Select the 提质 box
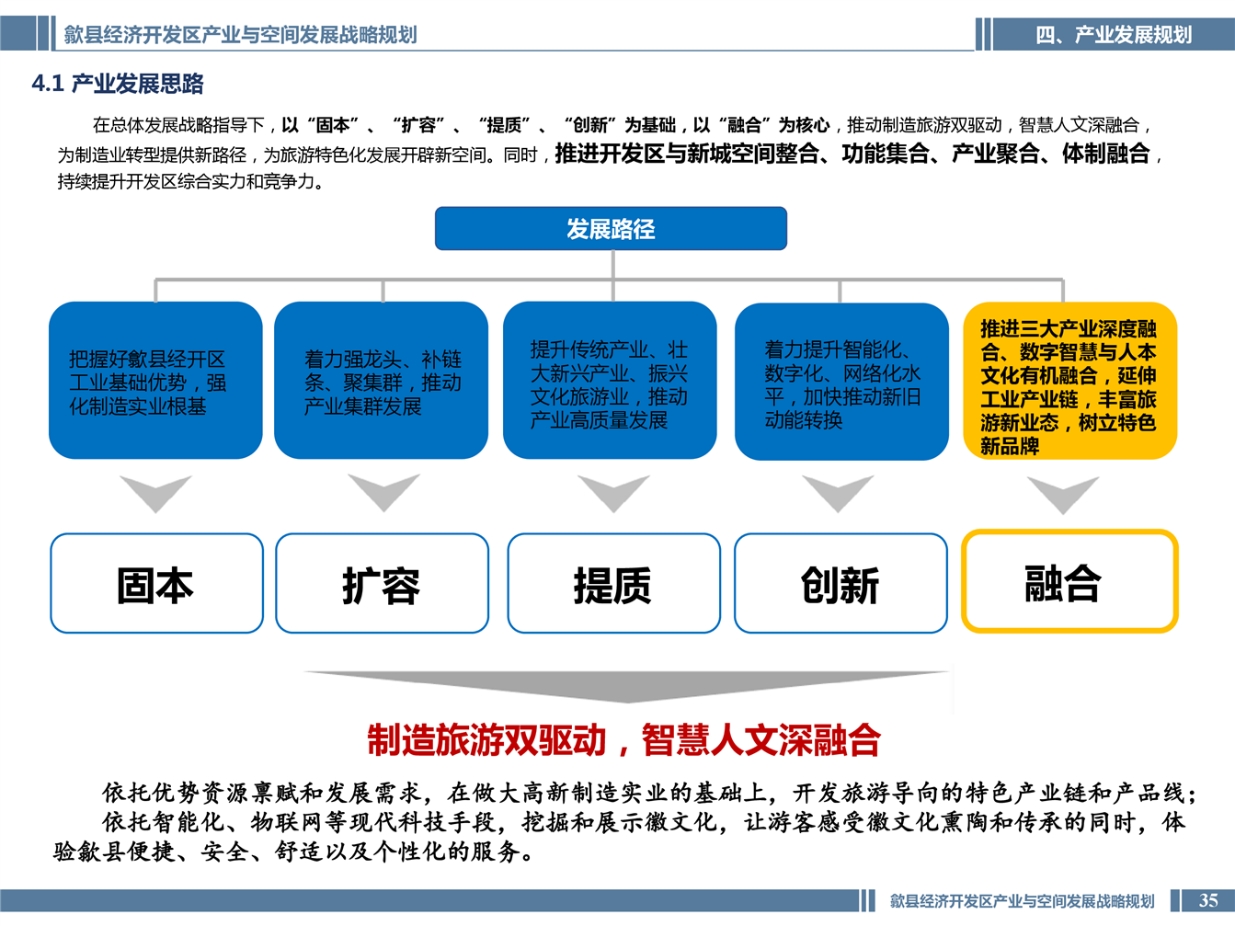Image resolution: width=1235 pixels, height=926 pixels. coord(613,584)
